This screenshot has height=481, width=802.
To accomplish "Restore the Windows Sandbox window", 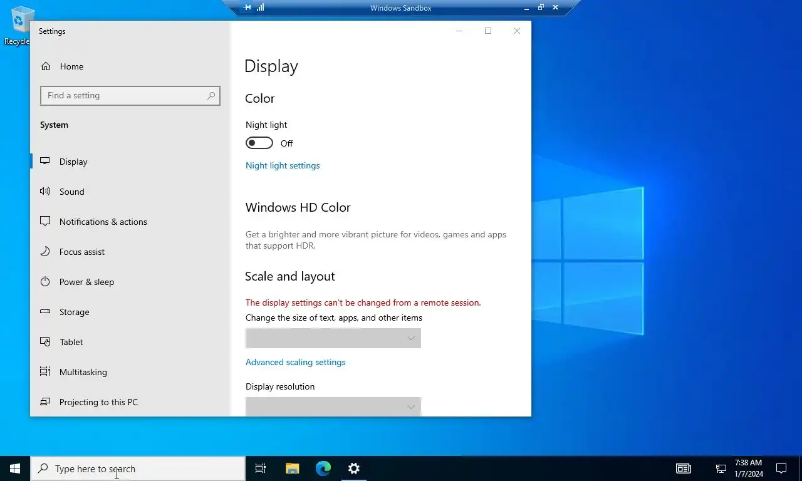I will point(541,8).
